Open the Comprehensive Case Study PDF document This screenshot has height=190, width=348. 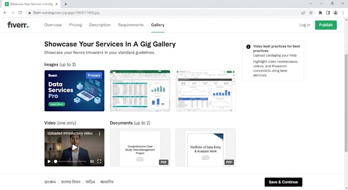click(140, 147)
